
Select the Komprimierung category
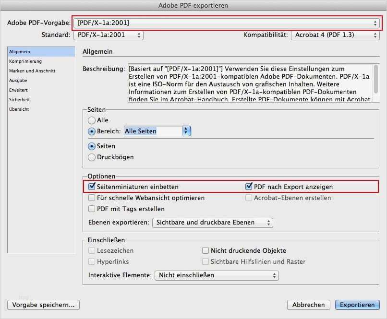41,61
